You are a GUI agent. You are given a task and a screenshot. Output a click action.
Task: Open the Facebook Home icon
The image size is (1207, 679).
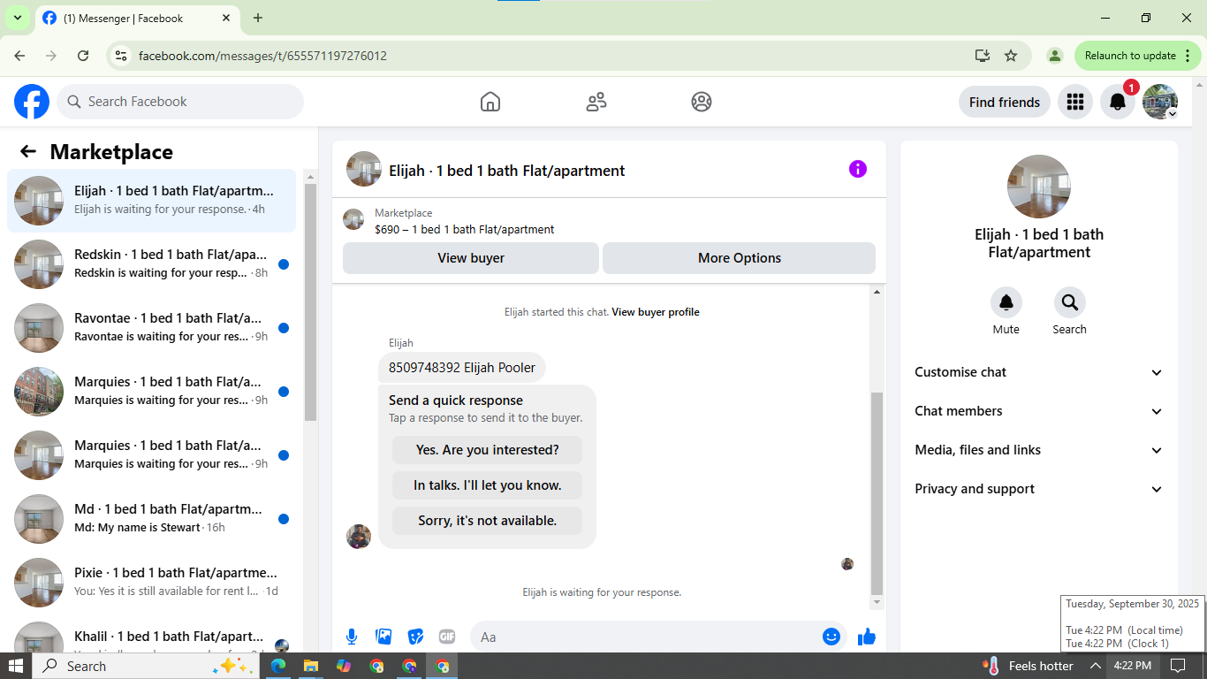tap(490, 102)
